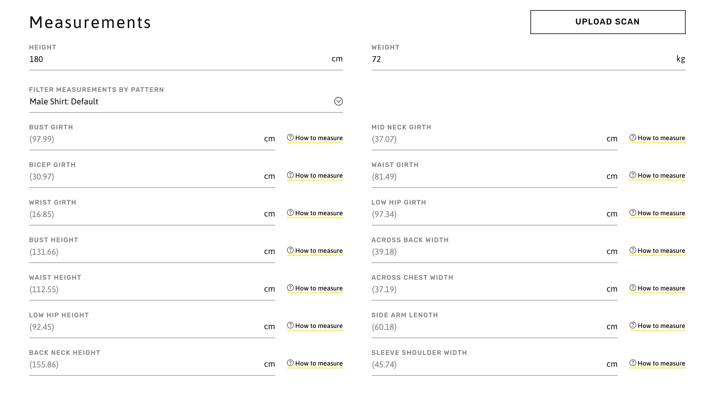The width and height of the screenshot is (719, 396).
Task: Open 'How to measure' for Low Hip Height
Action: pyautogui.click(x=315, y=326)
